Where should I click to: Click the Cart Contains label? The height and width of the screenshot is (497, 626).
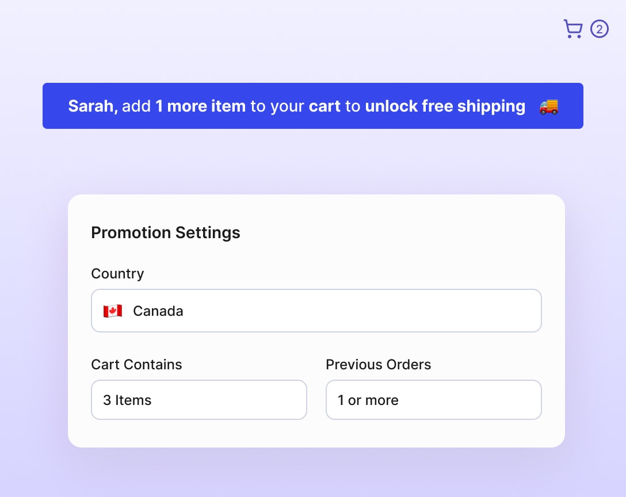(x=136, y=364)
